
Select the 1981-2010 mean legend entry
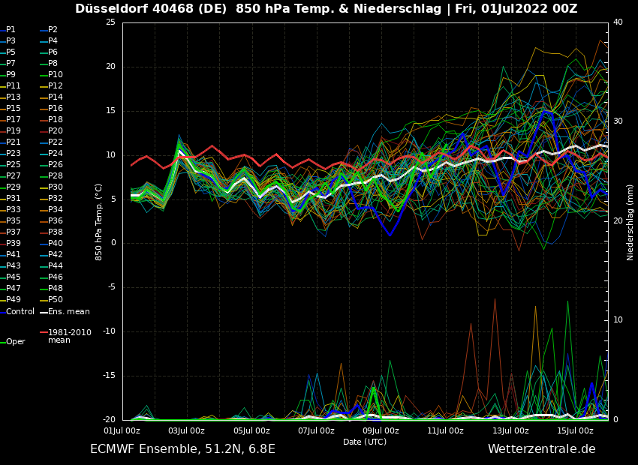point(69,336)
